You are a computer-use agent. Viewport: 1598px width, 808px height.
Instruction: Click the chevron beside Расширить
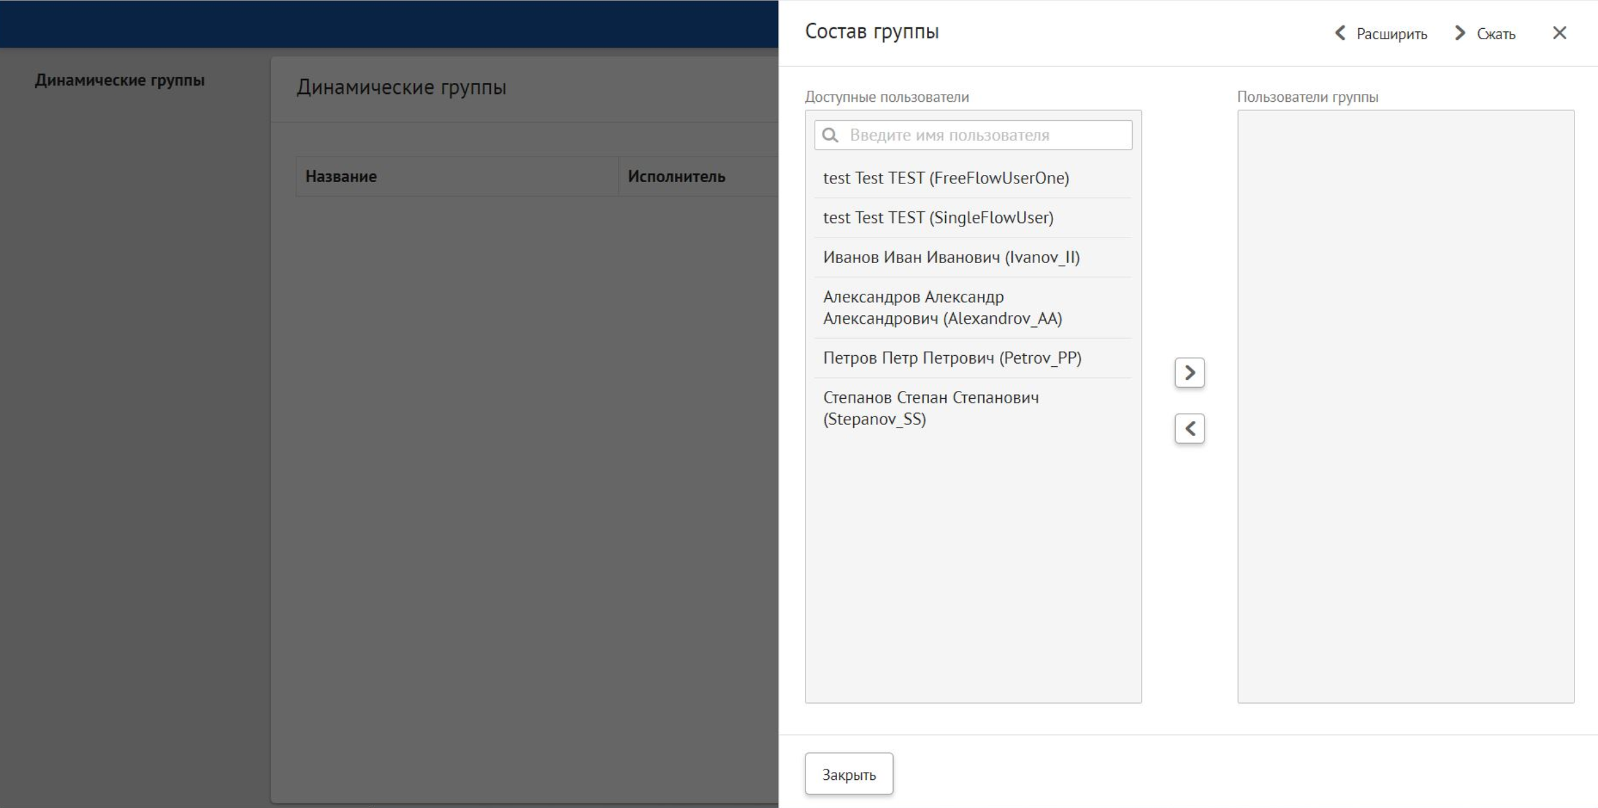1340,33
